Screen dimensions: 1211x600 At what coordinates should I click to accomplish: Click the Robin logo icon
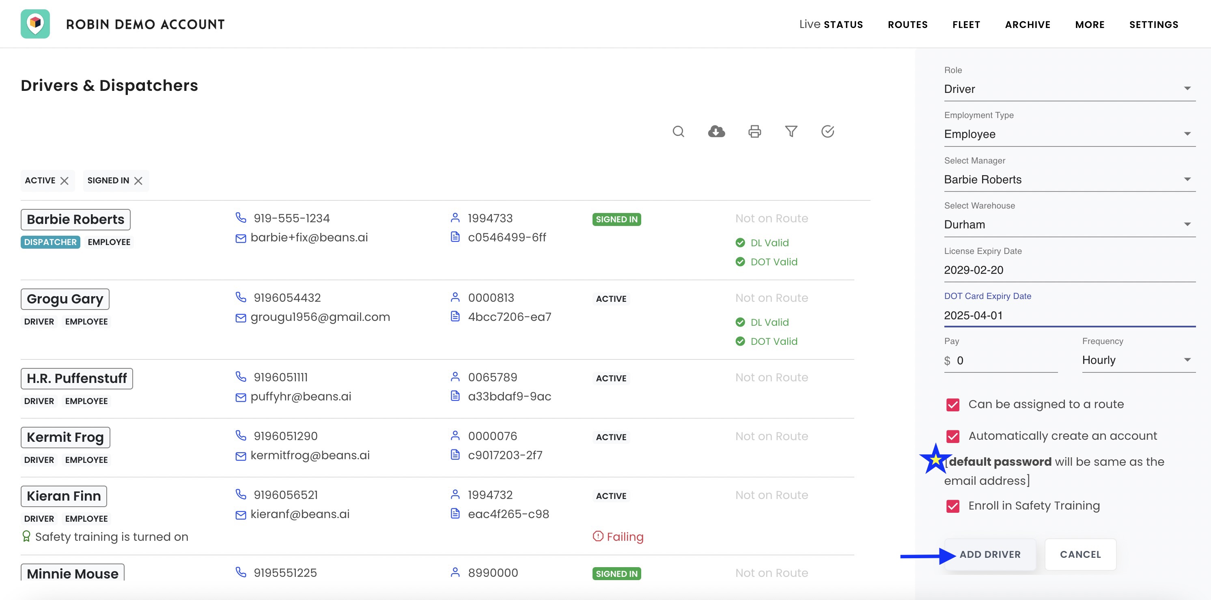pyautogui.click(x=35, y=24)
